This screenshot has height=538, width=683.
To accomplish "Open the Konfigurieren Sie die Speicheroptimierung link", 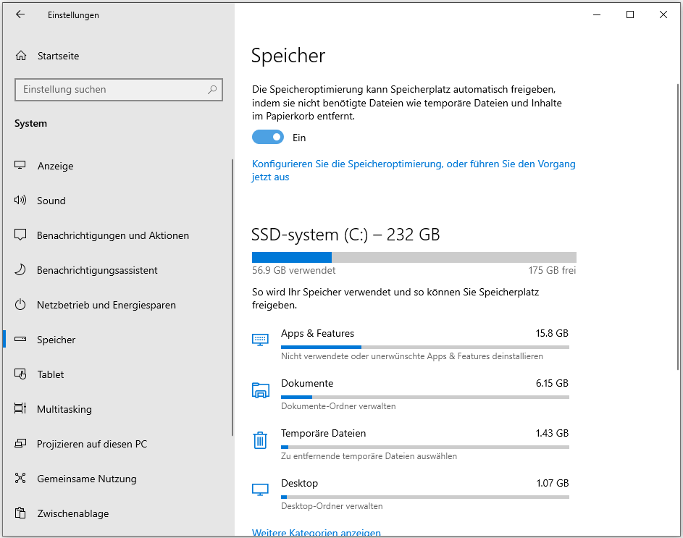I will coord(414,170).
